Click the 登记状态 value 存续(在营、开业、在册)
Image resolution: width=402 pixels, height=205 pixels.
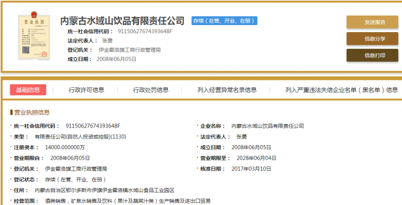point(75,180)
